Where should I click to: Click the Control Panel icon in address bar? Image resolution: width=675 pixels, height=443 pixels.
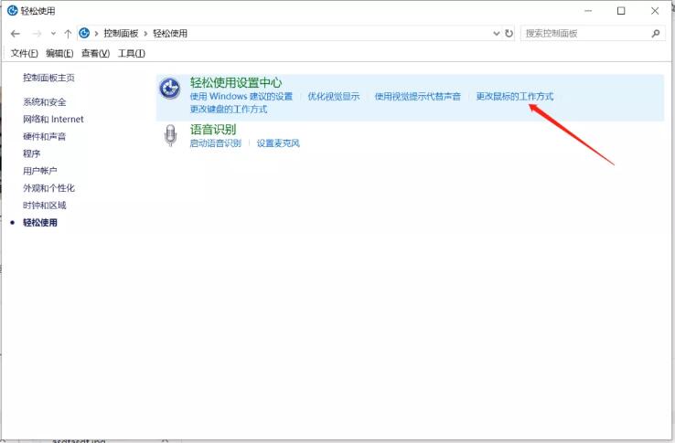pos(84,34)
